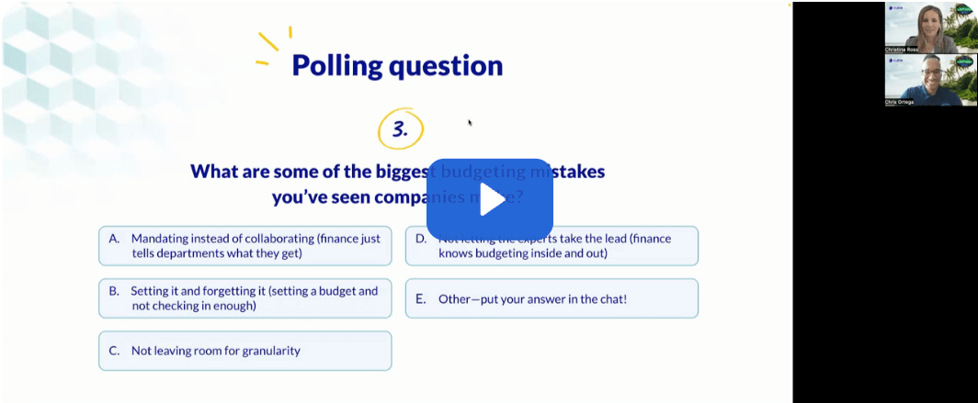Viewport: 978px width, 403px height.
Task: Click the "biggest budgeting mistakes" question text
Action: coord(397,184)
